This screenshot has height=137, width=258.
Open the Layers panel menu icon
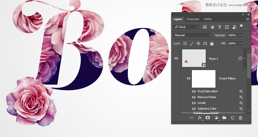point(248,19)
